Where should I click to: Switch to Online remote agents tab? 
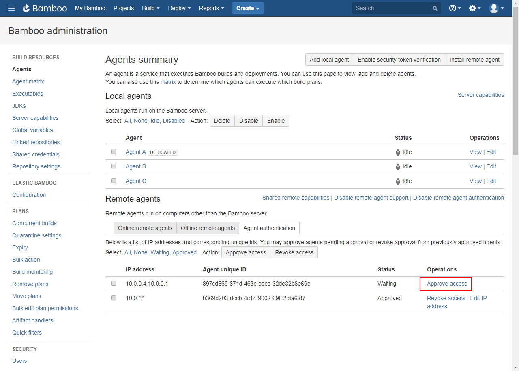pyautogui.click(x=145, y=228)
